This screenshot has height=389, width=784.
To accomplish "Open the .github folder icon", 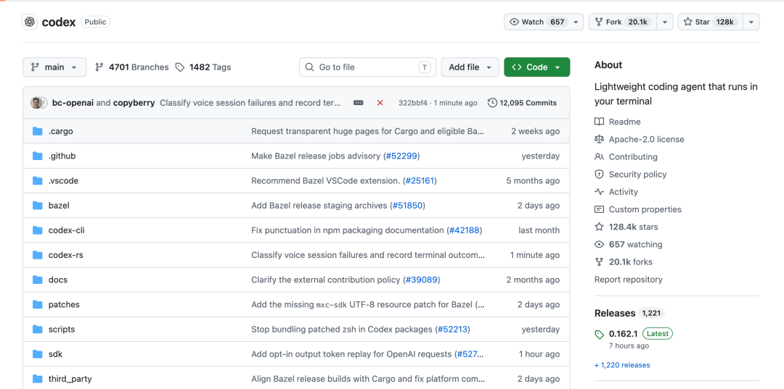I will (38, 156).
